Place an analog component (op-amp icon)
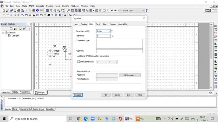218x122 pixels. tap(19, 15)
